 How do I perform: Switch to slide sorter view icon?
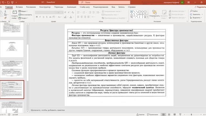coord(169,115)
